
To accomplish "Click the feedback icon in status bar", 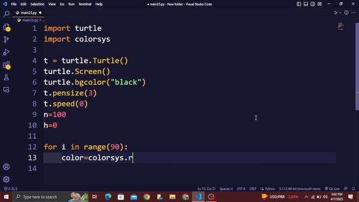I will pyautogui.click(x=346, y=189).
